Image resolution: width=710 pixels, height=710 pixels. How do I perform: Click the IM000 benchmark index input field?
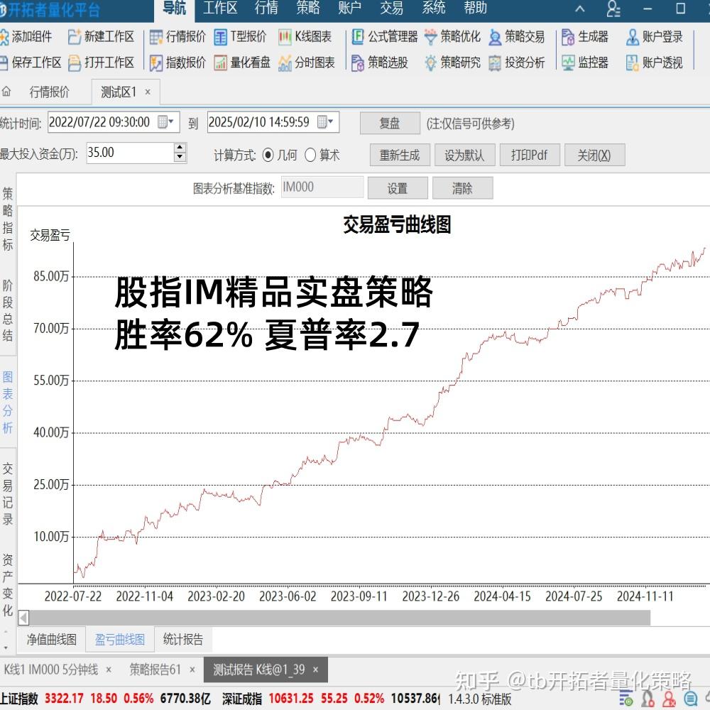(323, 187)
